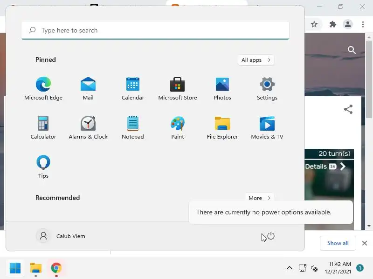373x279 pixels.
Task: Open File Explorer from pinned apps
Action: 222,127
